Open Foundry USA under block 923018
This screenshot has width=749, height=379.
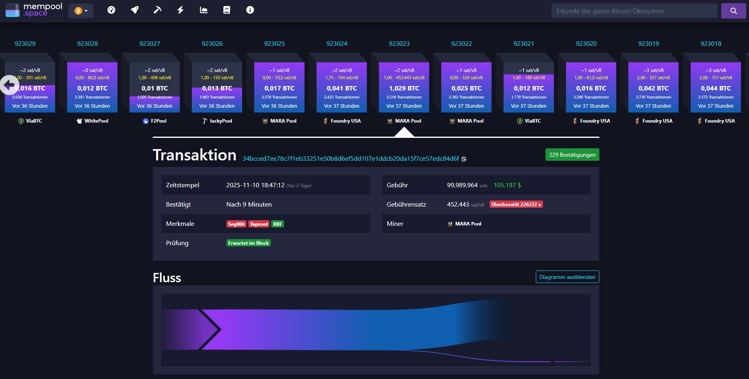[x=716, y=121]
